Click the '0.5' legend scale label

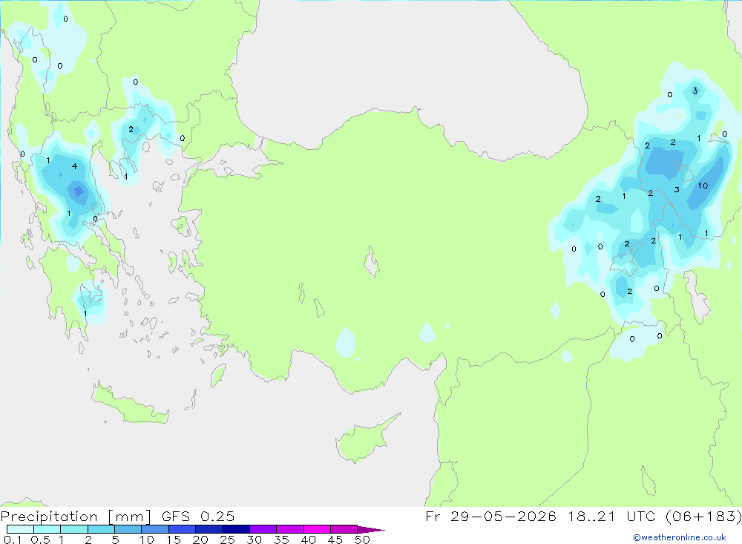[40, 540]
